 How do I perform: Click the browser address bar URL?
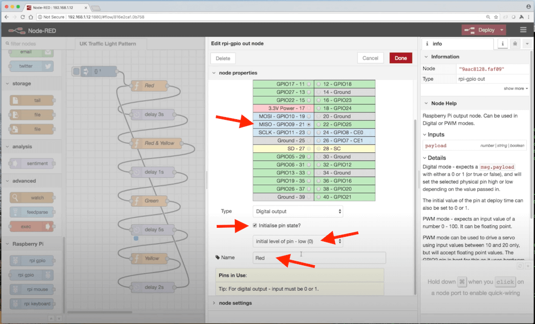pyautogui.click(x=106, y=17)
